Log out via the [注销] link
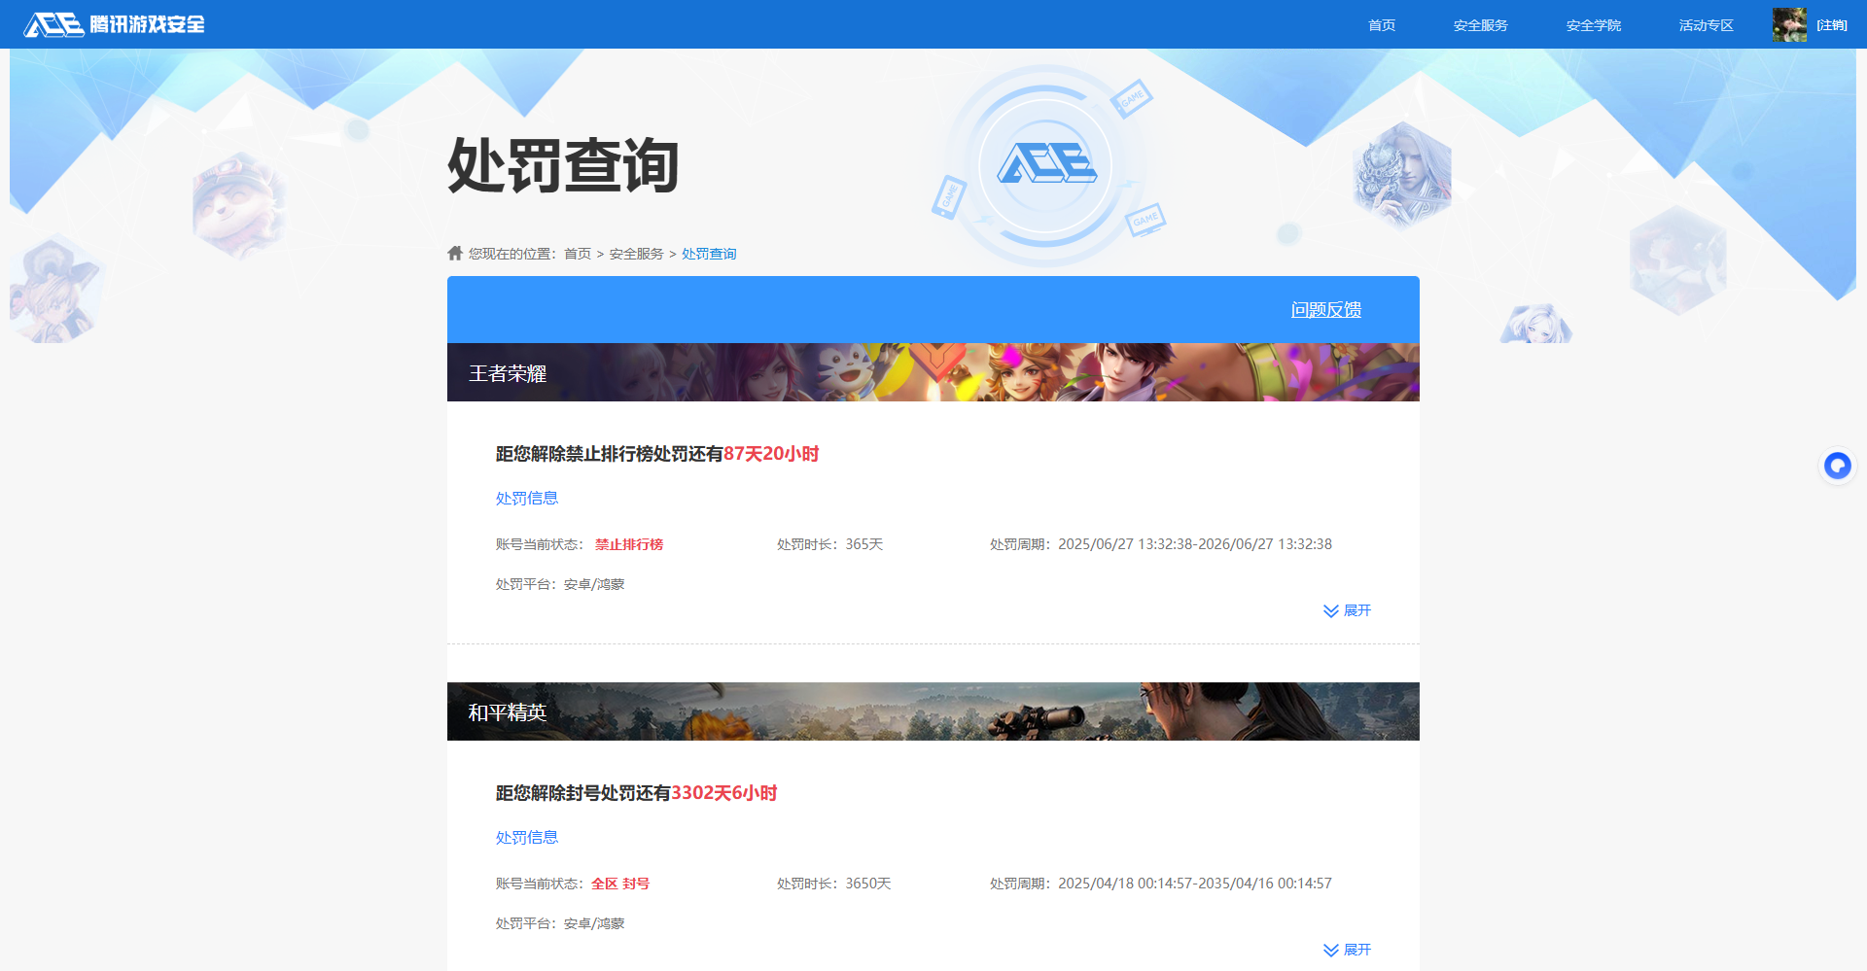The image size is (1867, 971). click(x=1832, y=24)
